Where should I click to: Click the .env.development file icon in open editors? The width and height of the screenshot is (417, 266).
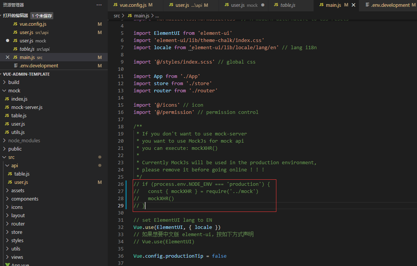(15, 65)
